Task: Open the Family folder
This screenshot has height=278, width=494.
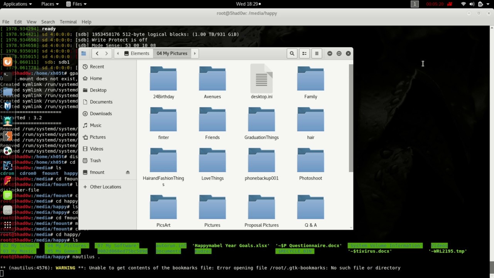Action: tap(310, 83)
